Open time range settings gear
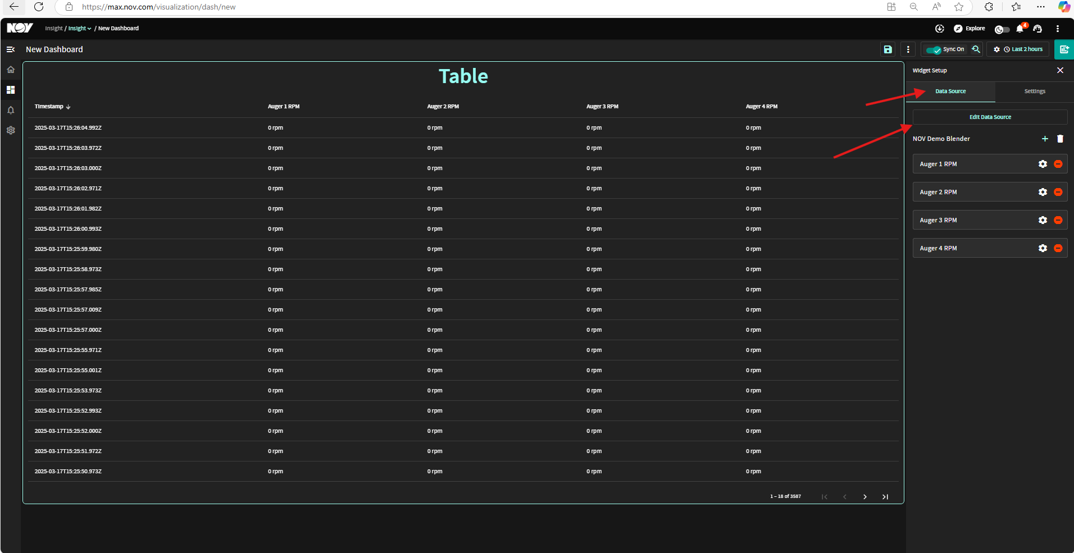This screenshot has width=1074, height=553. pos(996,49)
